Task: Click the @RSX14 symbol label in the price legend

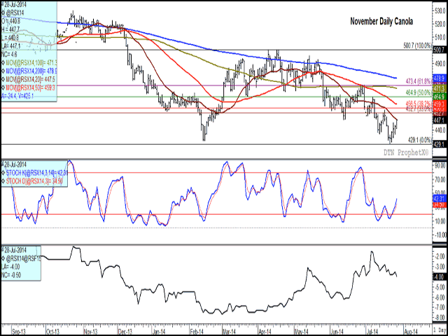Action: [15, 12]
